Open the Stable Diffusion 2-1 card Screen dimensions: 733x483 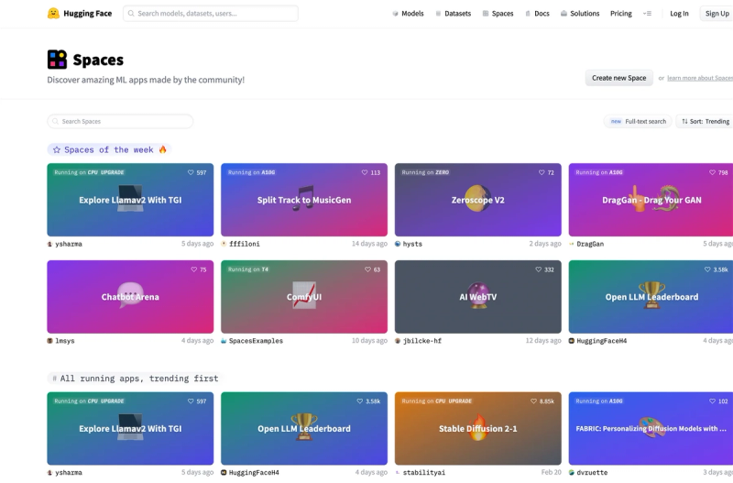[x=478, y=428]
